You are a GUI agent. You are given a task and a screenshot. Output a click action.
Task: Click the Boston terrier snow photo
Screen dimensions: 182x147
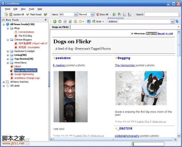pyautogui.click(x=141, y=88)
